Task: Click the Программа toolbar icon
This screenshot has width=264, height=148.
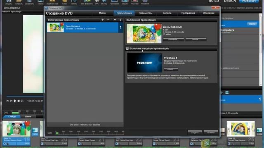Action: click(114, 2)
